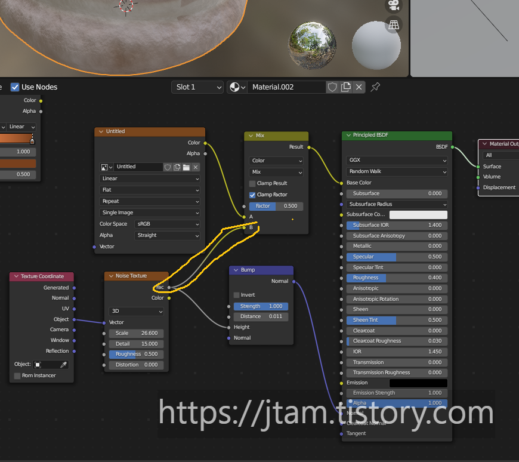
Task: Click the Untitled image name field
Action: 138,167
